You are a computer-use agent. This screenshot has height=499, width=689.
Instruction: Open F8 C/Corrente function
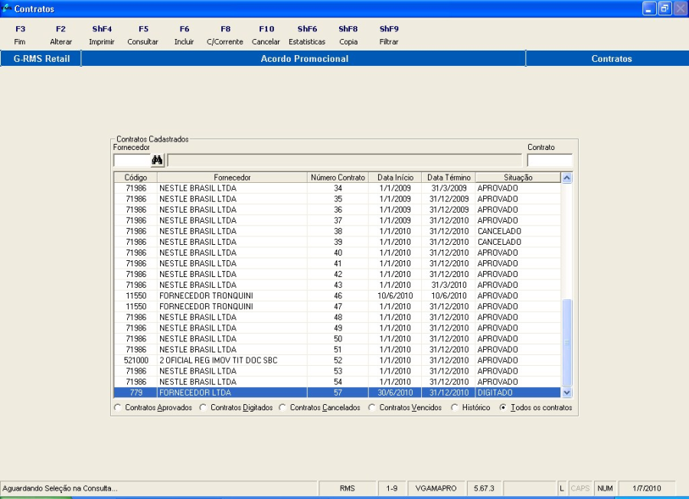[x=225, y=35]
